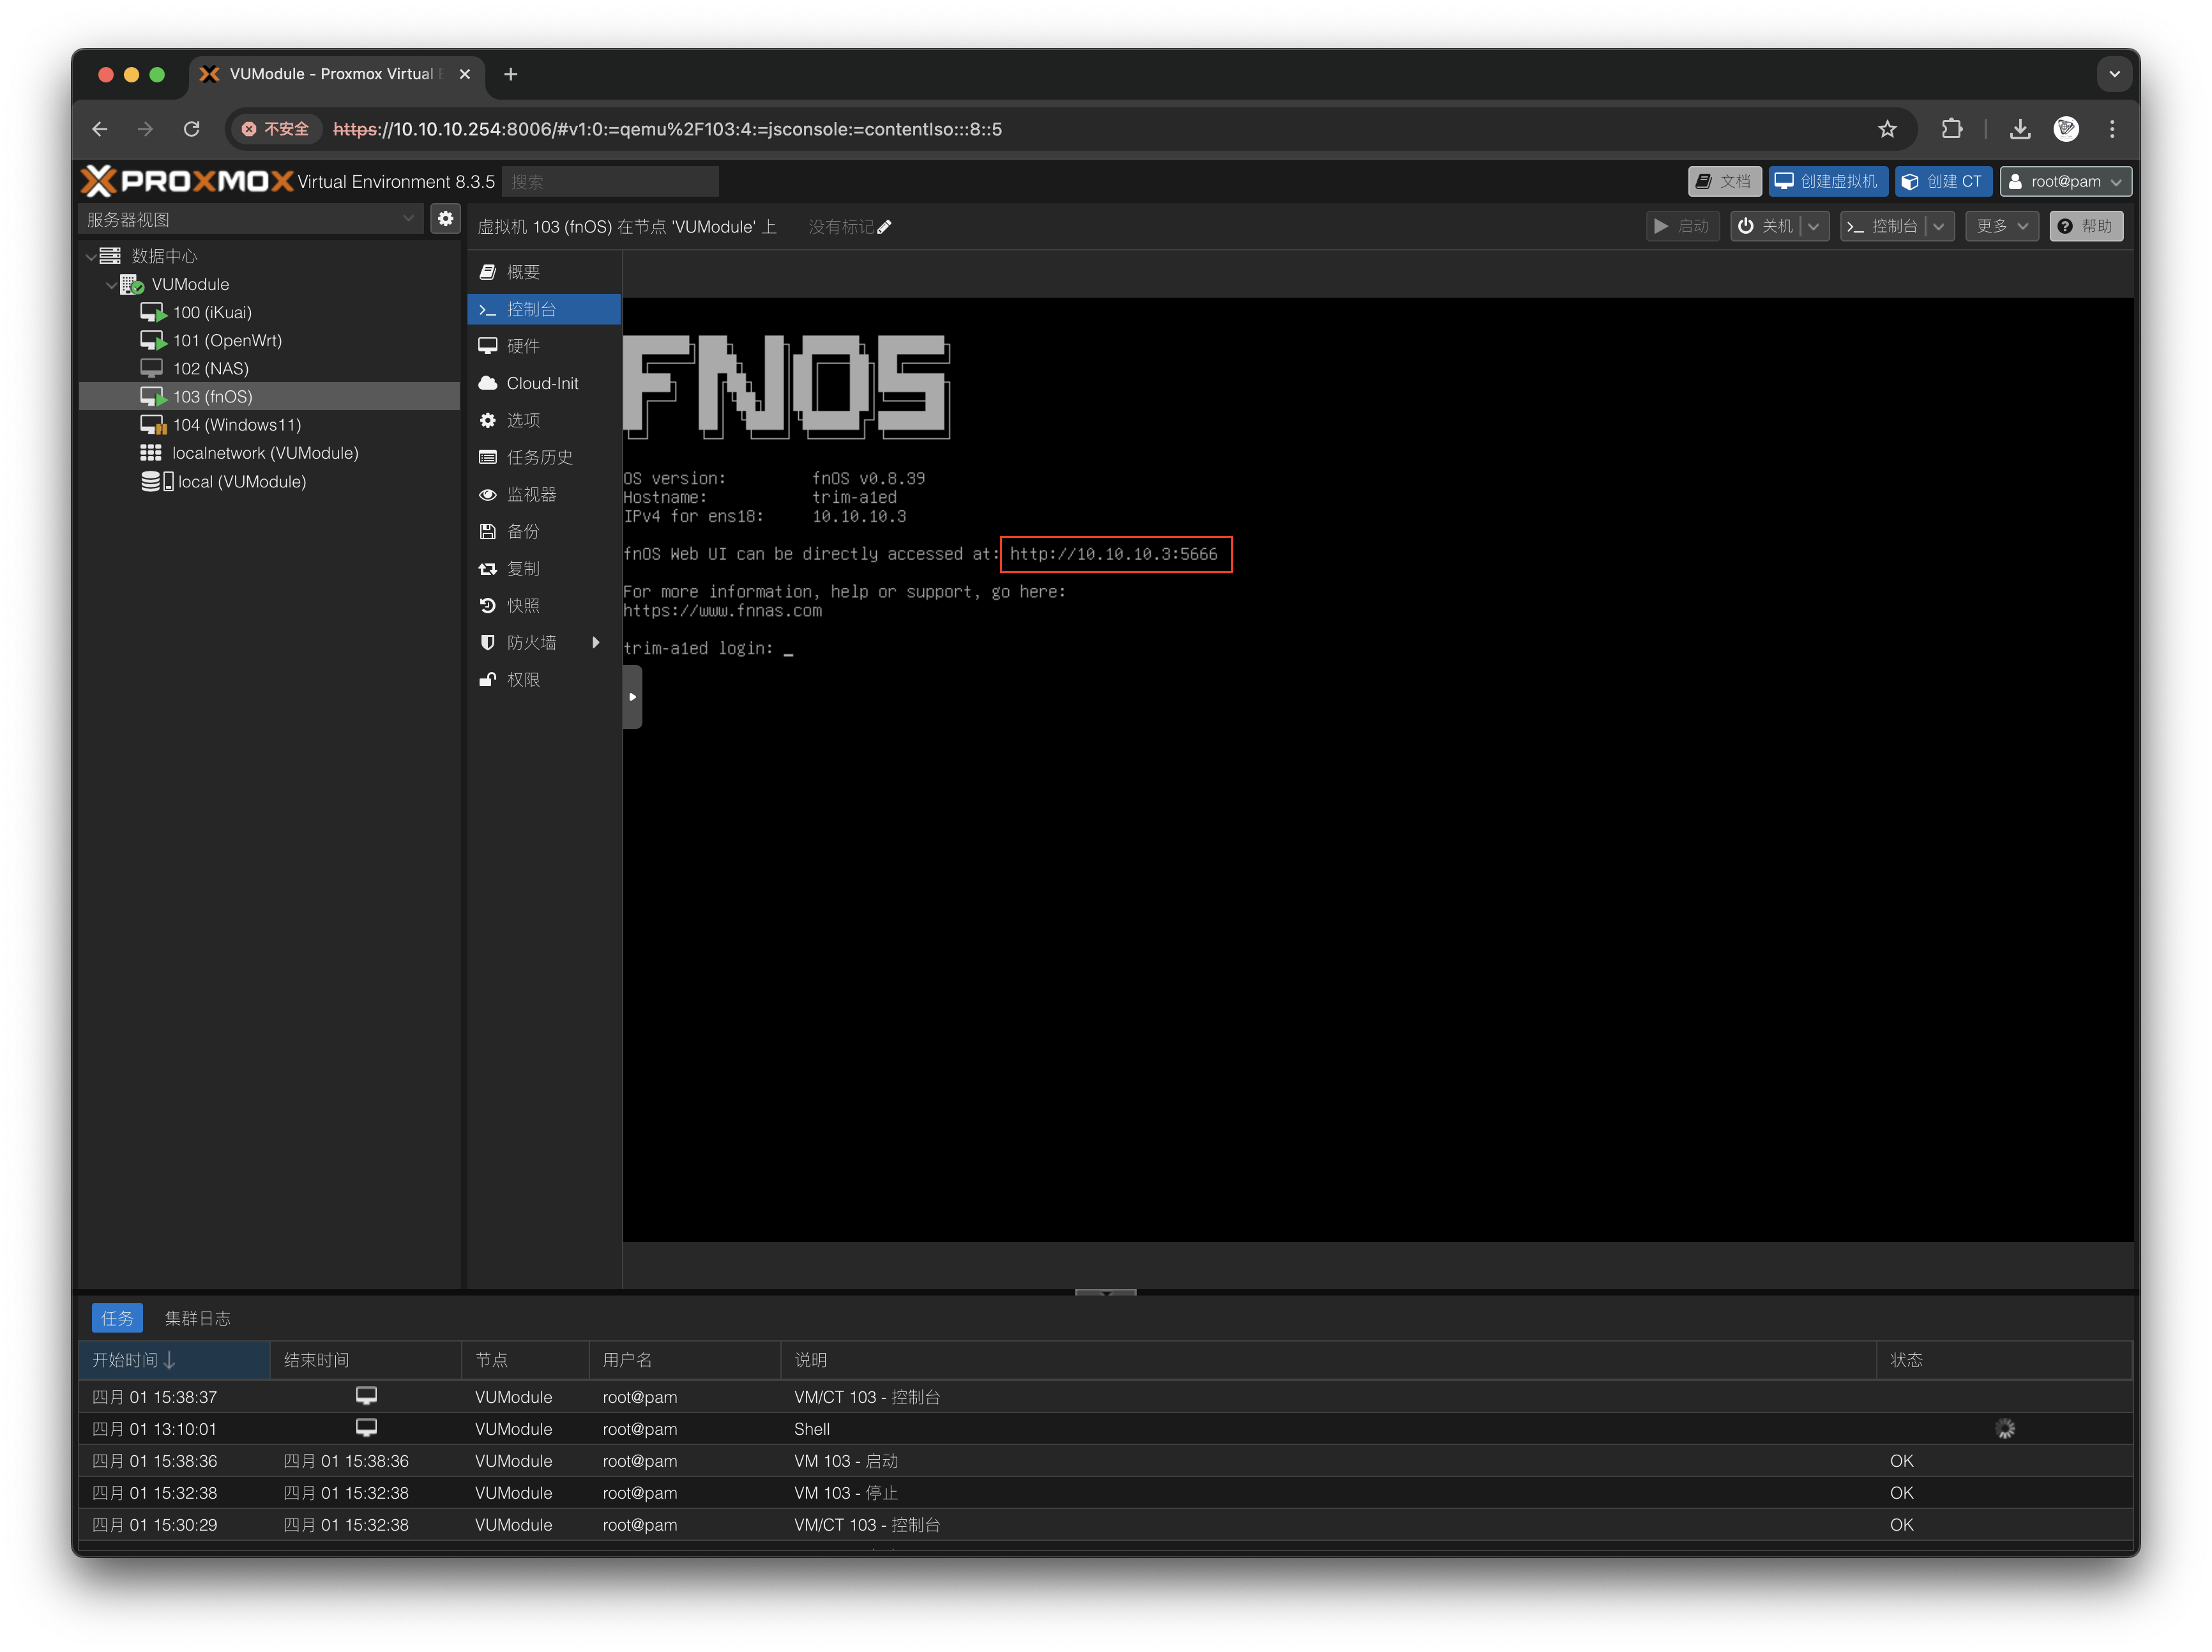Open the Monitor (监视器) section
This screenshot has width=2212, height=1652.
click(531, 495)
